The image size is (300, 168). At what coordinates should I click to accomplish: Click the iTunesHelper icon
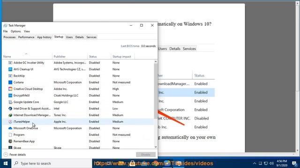(10, 121)
